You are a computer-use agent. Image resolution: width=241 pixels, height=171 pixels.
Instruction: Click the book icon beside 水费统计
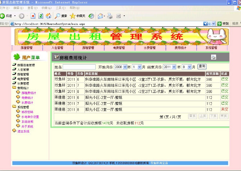pos(18,102)
